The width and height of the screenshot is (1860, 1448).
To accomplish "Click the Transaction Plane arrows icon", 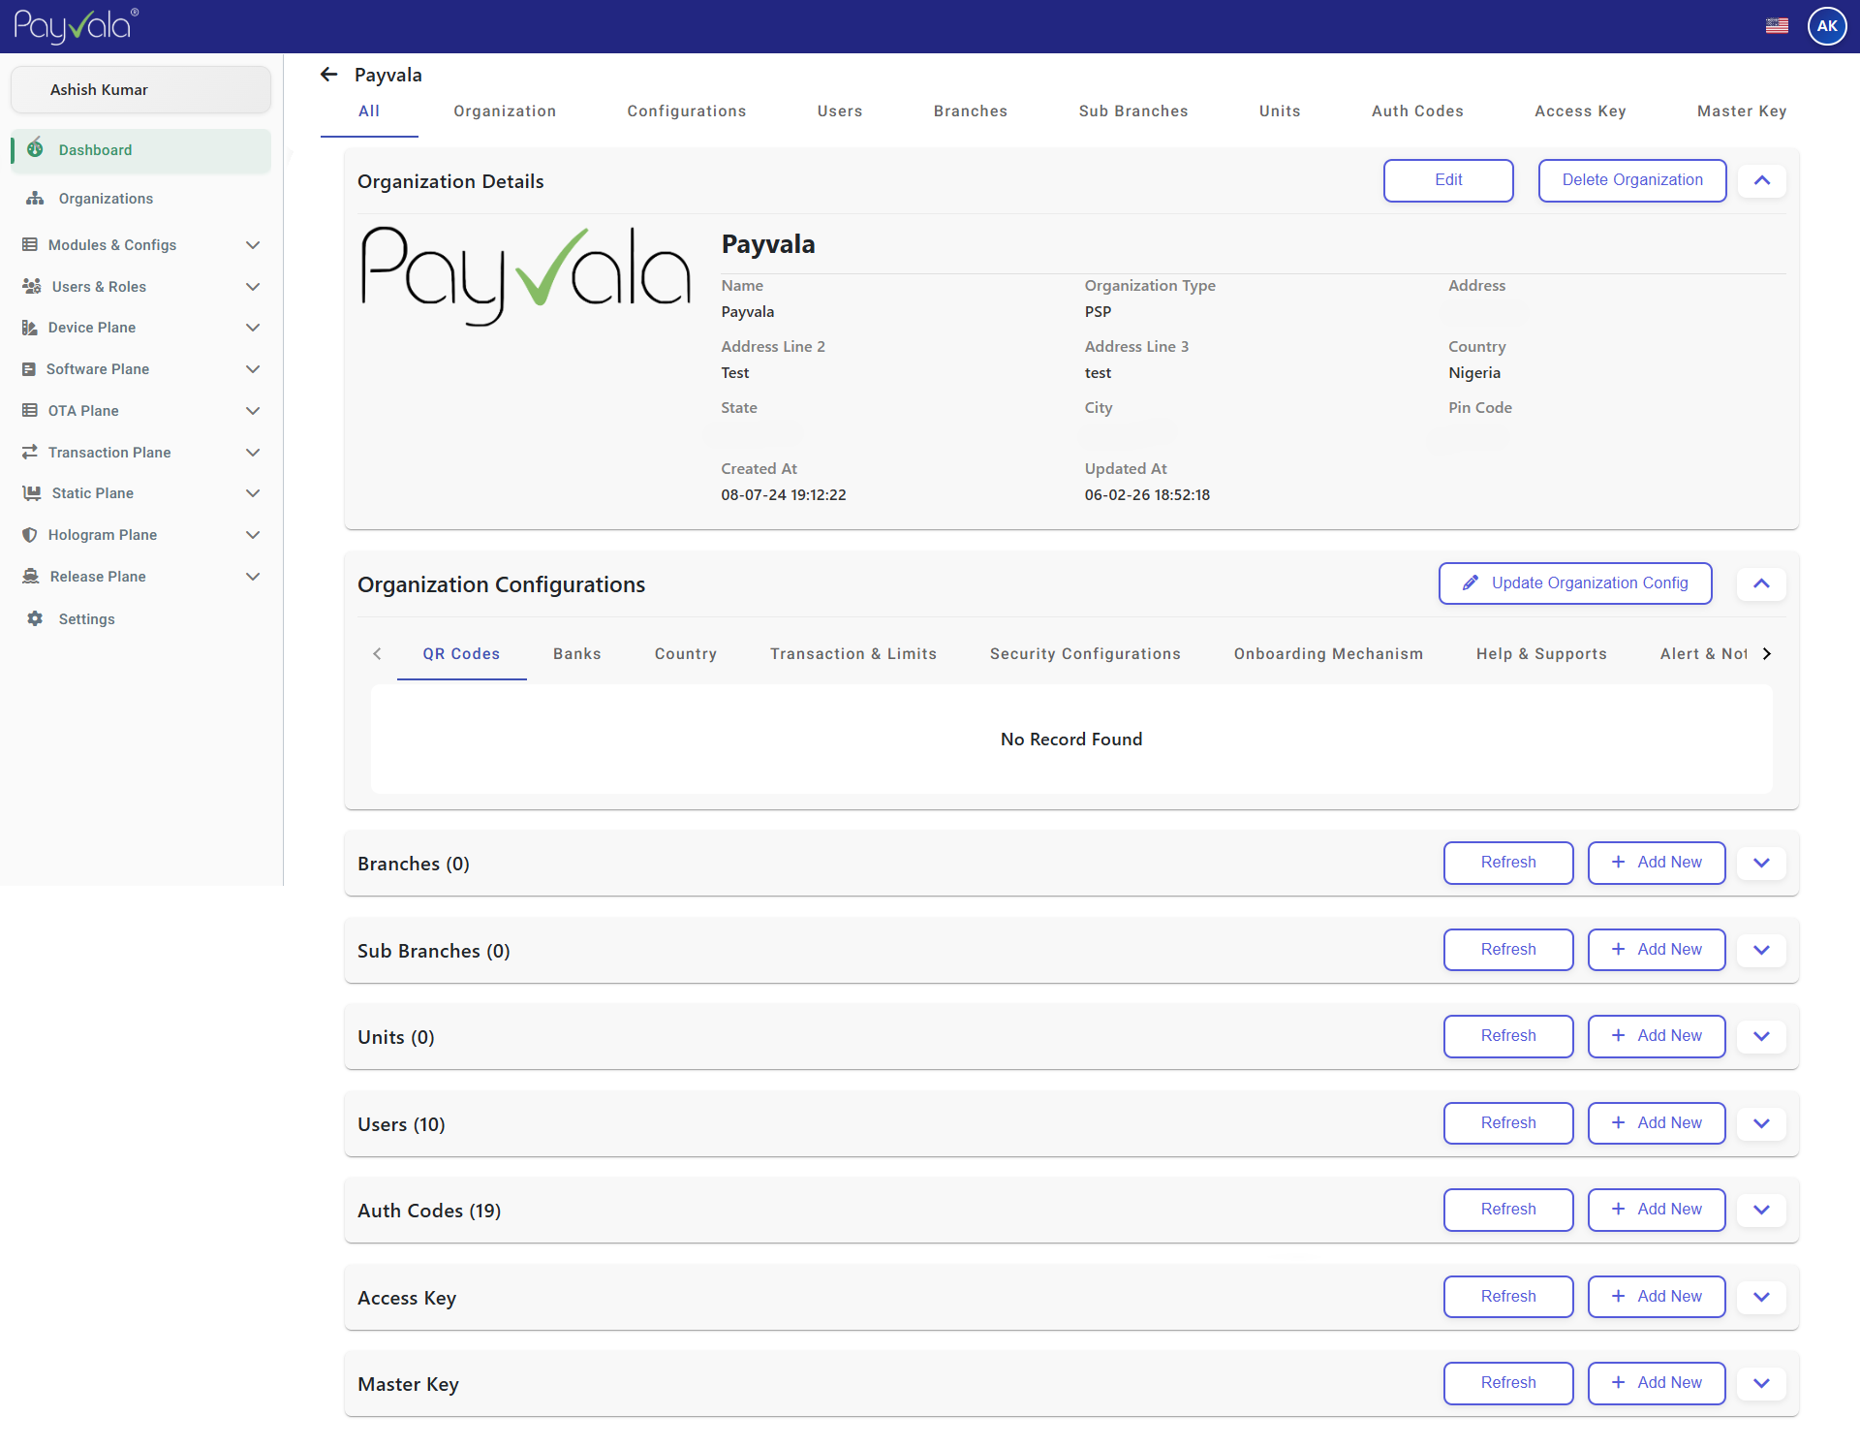I will click(x=30, y=452).
